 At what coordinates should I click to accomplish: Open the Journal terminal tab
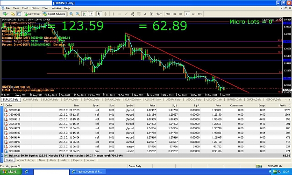click(90, 160)
